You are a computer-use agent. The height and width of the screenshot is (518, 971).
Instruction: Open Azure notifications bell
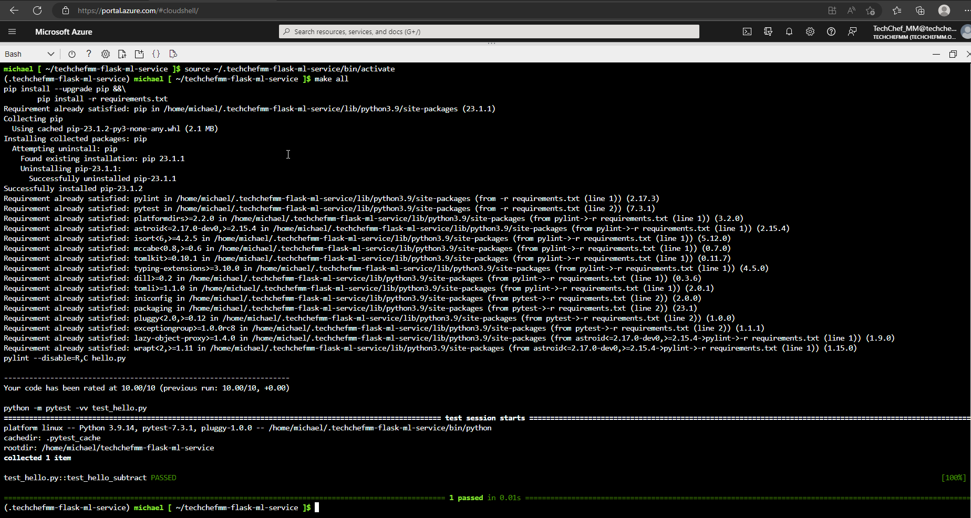click(789, 31)
